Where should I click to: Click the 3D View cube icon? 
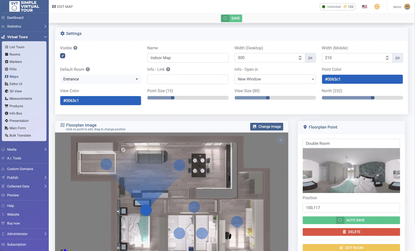pos(6,91)
